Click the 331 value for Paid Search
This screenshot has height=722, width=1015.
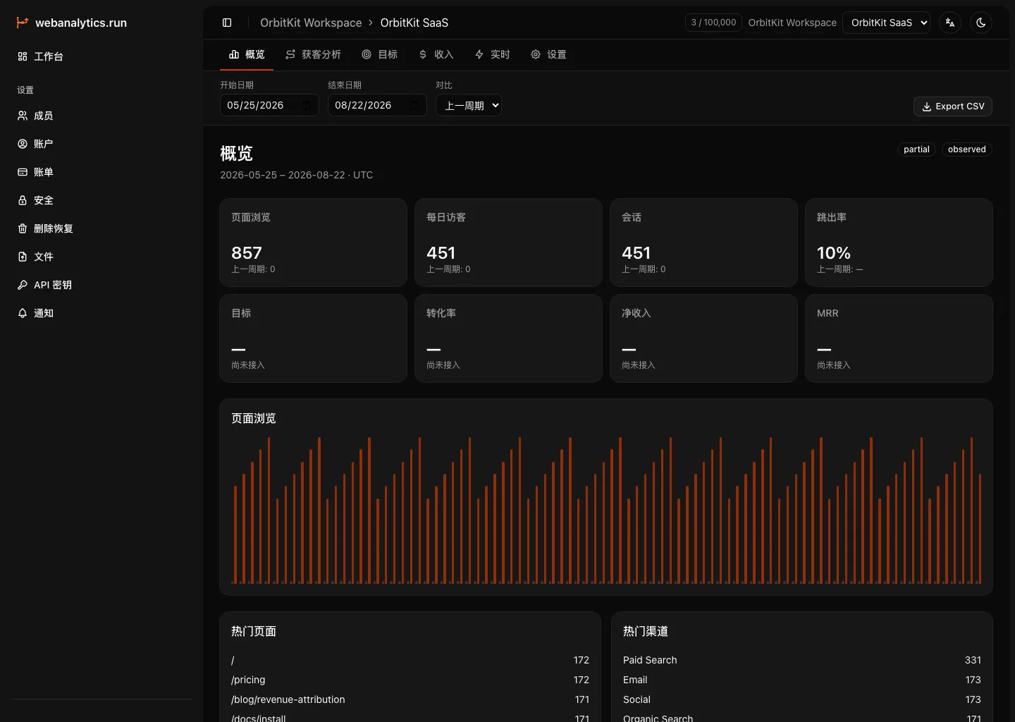973,660
